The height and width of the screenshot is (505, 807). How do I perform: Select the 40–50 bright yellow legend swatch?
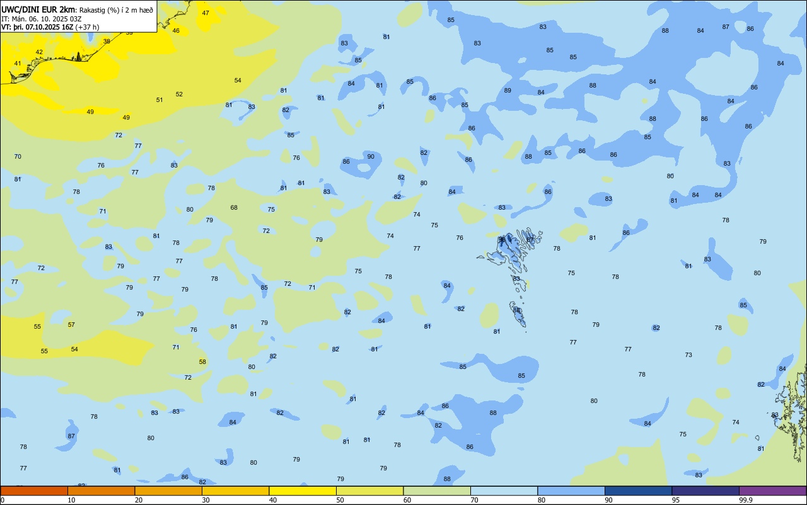pos(303,491)
